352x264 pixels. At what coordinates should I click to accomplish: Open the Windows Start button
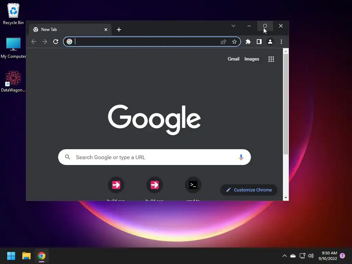[11, 256]
